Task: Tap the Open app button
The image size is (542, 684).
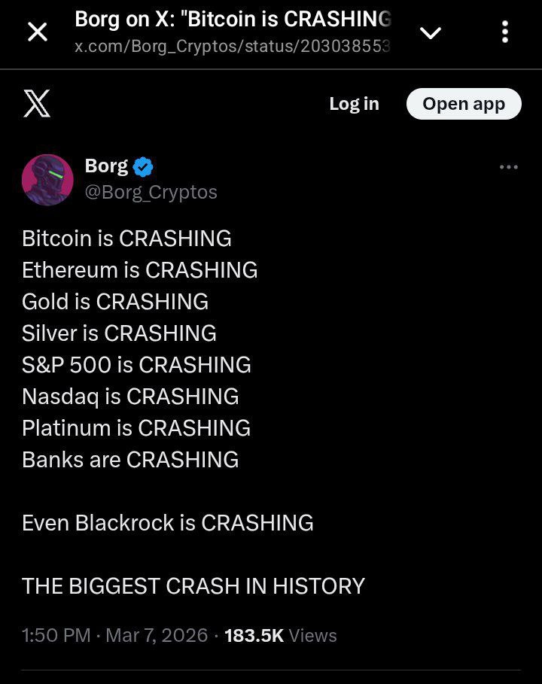Action: [464, 104]
